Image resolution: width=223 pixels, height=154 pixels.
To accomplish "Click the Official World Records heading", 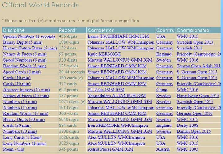I will coord(40,5).
